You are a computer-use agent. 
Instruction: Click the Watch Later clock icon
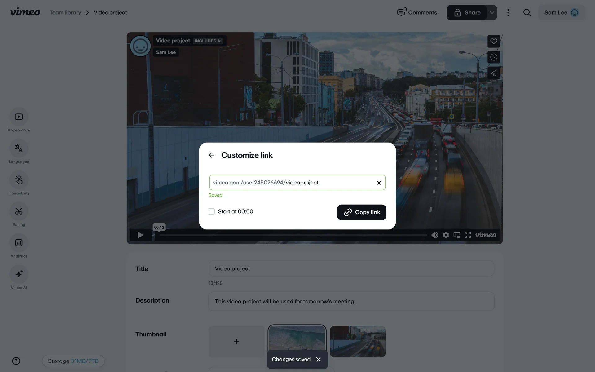(x=494, y=57)
